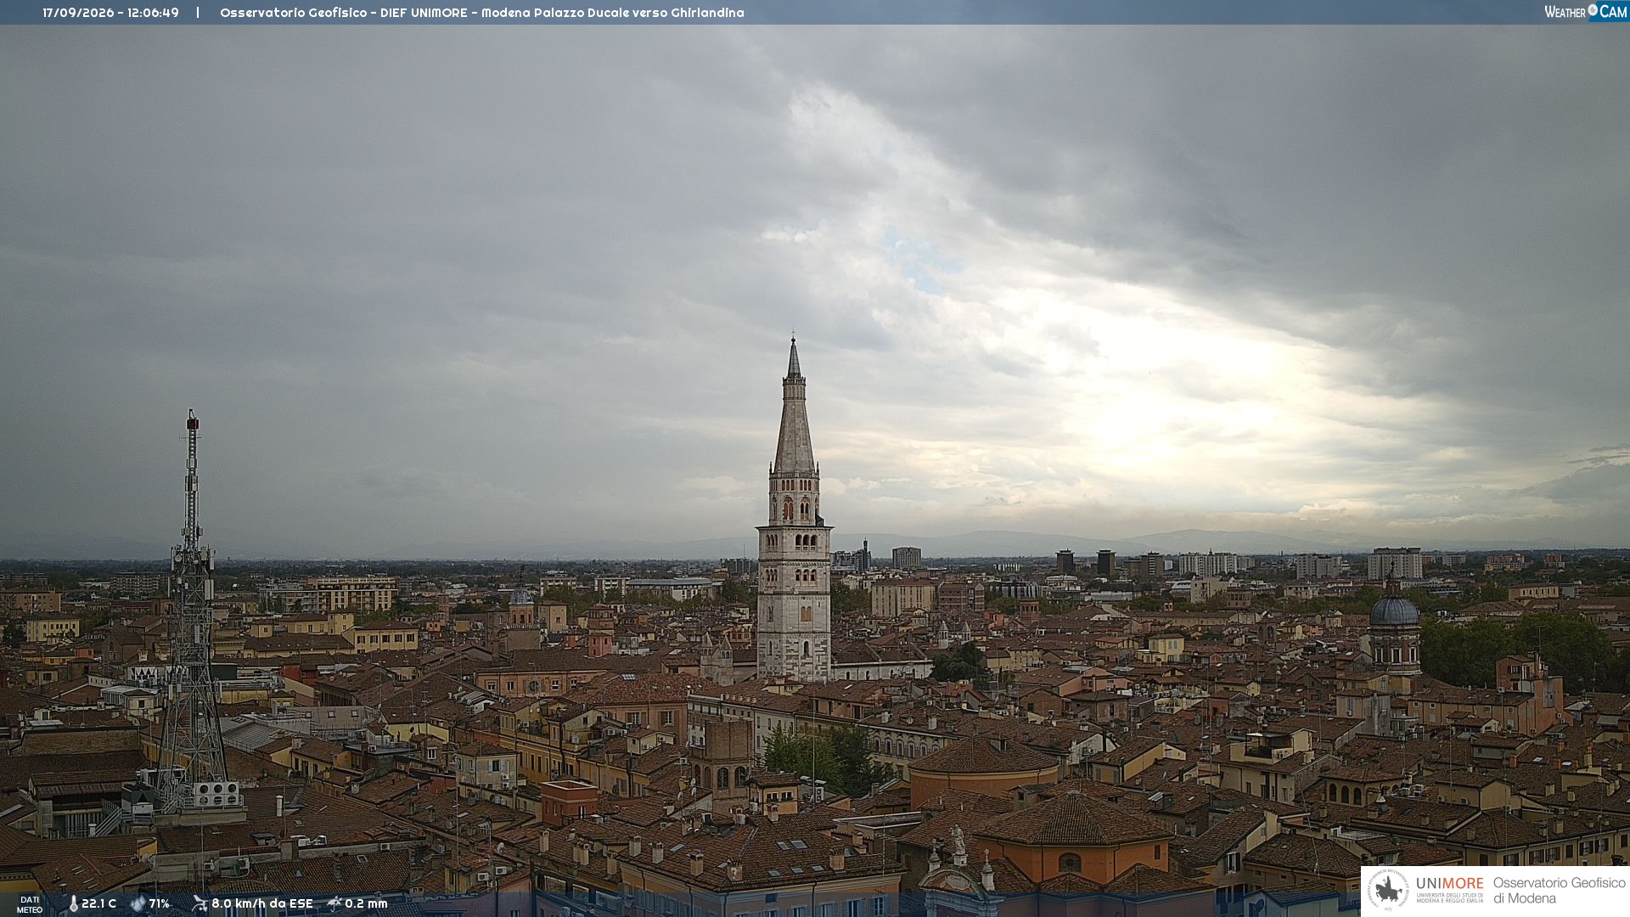Screen dimensions: 1630x917
Task: Click the blue CAM portion of the WeatherCam logo
Action: pyautogui.click(x=1613, y=11)
